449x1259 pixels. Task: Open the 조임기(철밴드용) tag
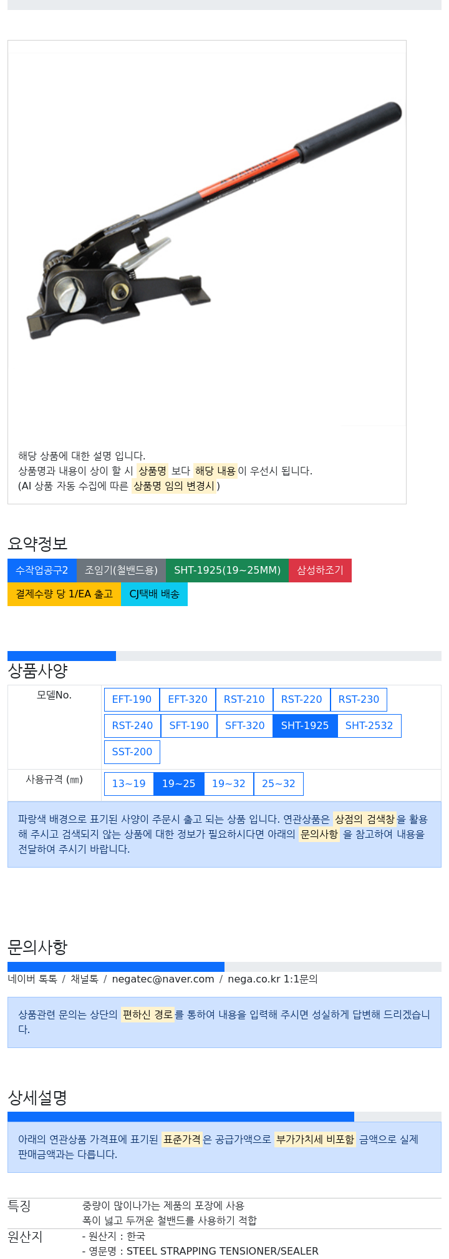(121, 570)
